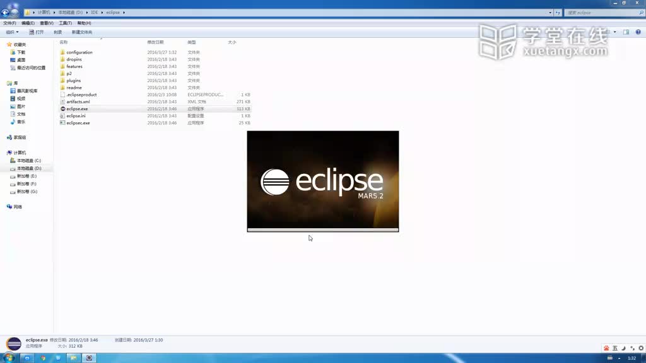
Task: Open the view options dropdown arrow
Action: [614, 32]
